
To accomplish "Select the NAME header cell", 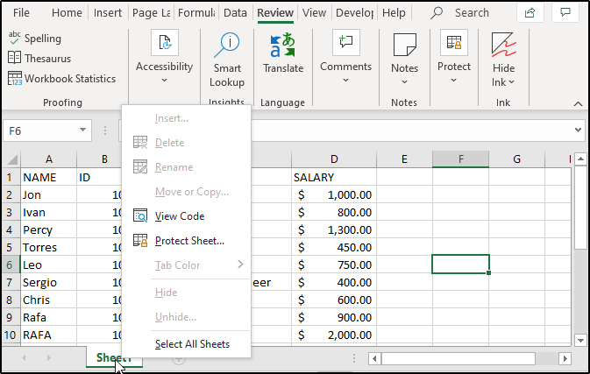I will click(49, 177).
